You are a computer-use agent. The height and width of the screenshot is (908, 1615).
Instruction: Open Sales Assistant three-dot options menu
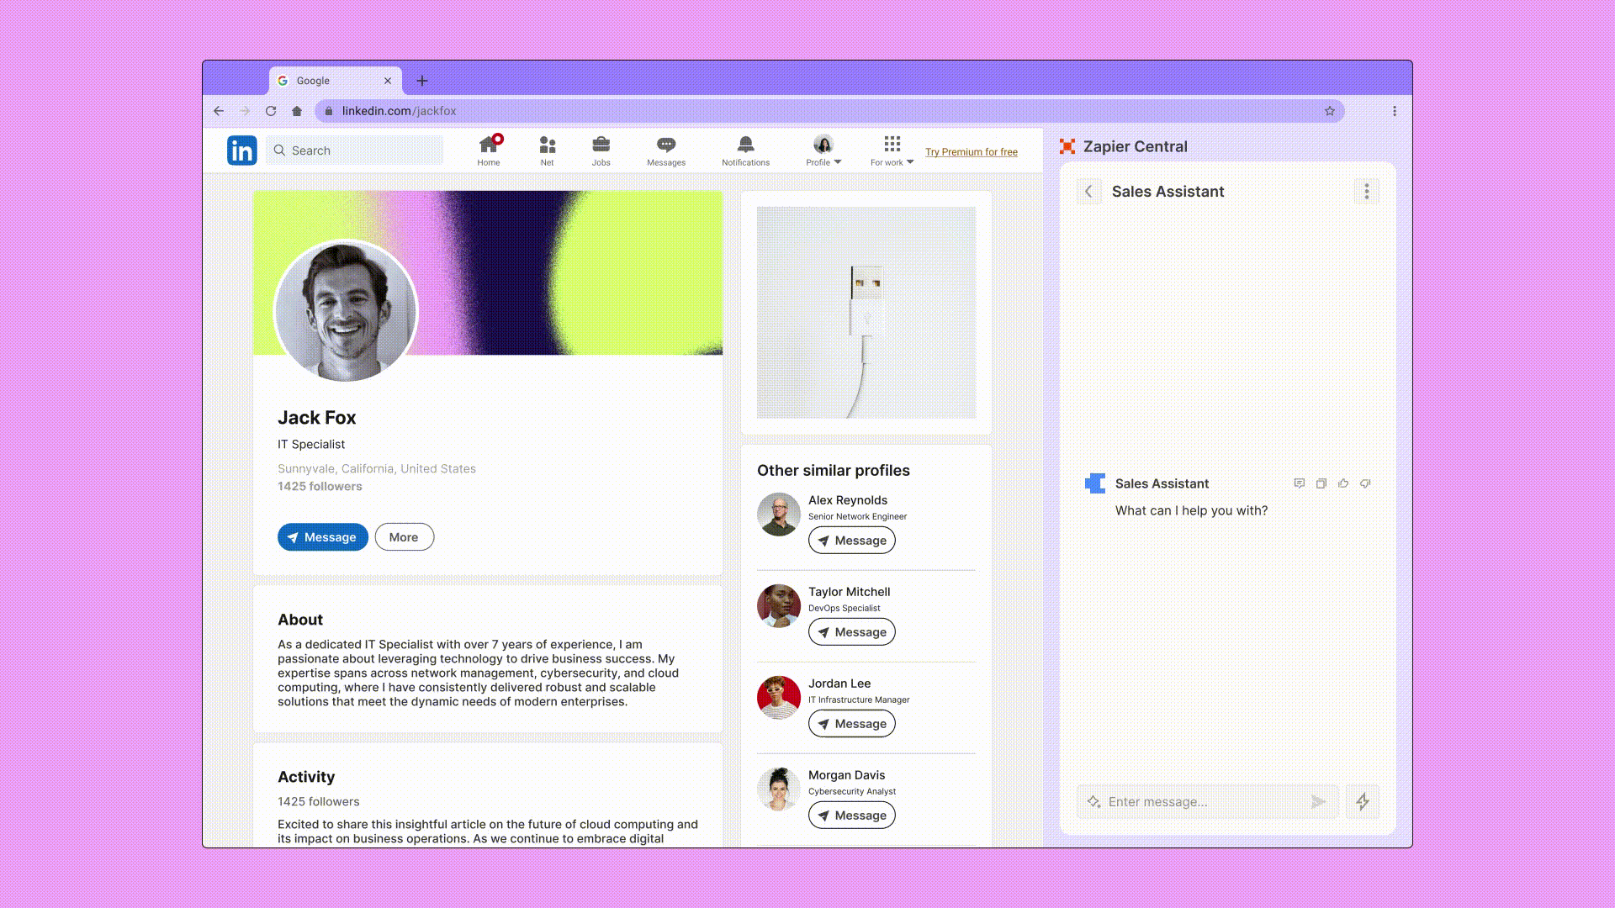[x=1366, y=192]
